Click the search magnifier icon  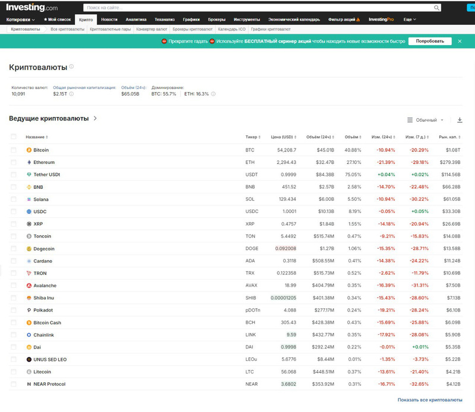(437, 8)
